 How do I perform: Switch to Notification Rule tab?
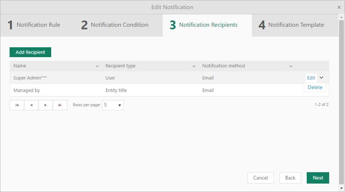tap(34, 25)
